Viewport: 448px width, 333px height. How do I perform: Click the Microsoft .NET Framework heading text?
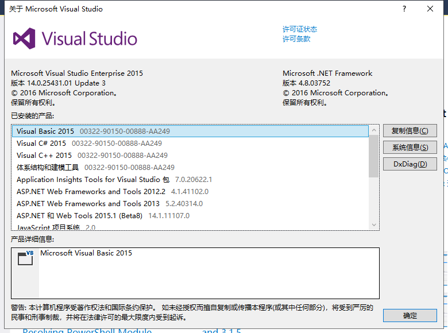click(x=327, y=73)
